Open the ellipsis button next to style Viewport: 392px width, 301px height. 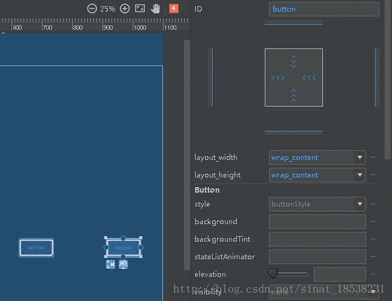tap(373, 203)
